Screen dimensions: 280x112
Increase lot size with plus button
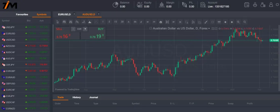(85, 29)
